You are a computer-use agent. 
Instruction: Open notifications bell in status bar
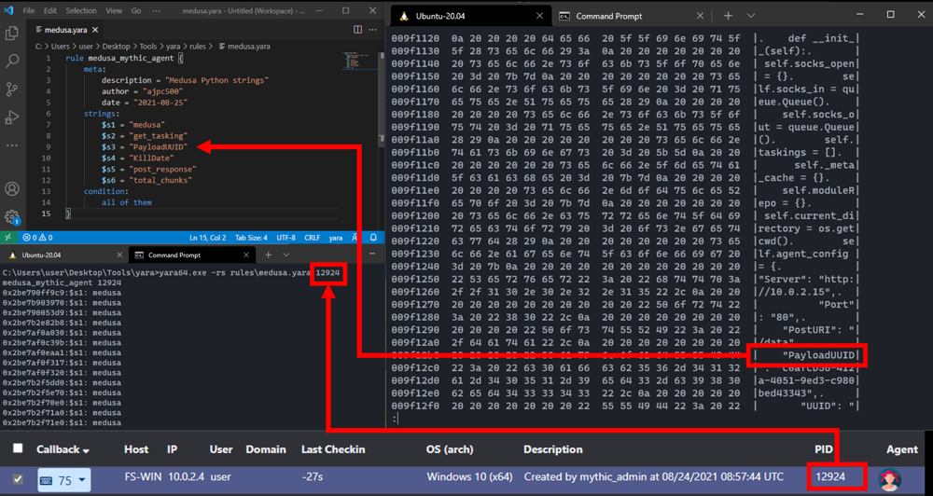(x=373, y=238)
